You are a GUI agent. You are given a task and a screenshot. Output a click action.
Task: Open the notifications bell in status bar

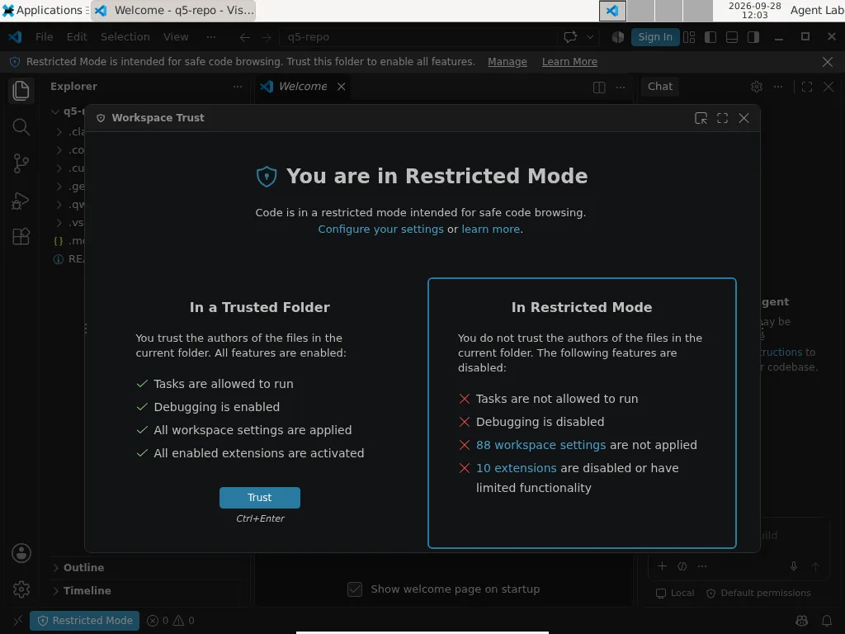827,621
